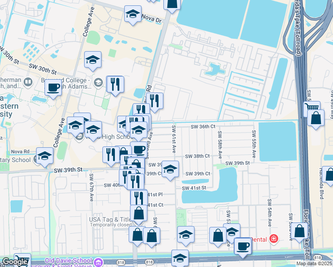The height and width of the screenshot is (267, 333).
Task: Click school marker on the 818 highway
Action: (x=180, y=258)
